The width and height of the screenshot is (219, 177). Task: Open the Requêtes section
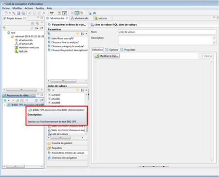click(67, 148)
